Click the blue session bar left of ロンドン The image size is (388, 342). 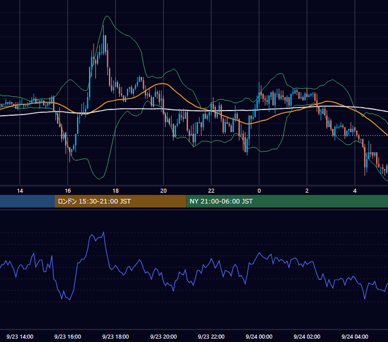coord(27,201)
